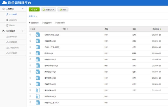
Task: Sort files by the 名称 column arrows
Action: [67, 29]
